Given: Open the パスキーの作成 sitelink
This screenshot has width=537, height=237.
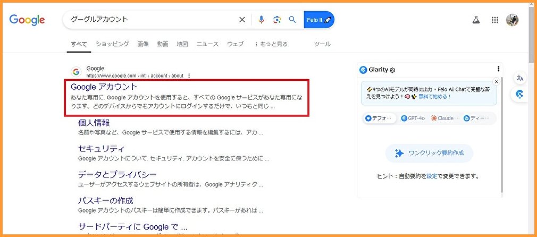Looking at the screenshot, I should coord(105,200).
